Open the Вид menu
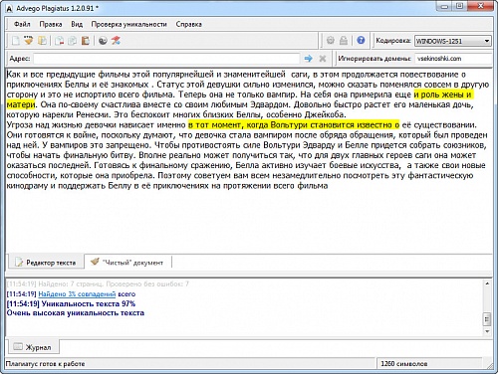Image resolution: width=498 pixels, height=374 pixels. coord(77,24)
